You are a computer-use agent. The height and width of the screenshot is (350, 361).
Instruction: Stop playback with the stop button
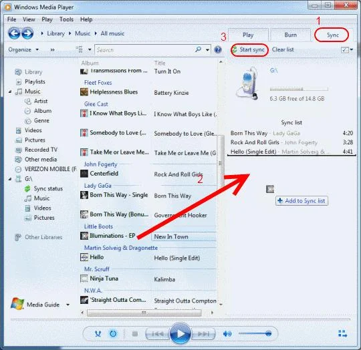coord(135,334)
